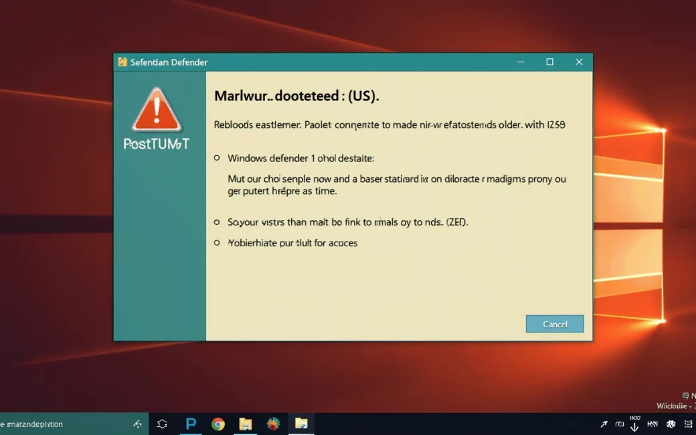
Task: Switch to the active folder app in taskbar
Action: 301,424
